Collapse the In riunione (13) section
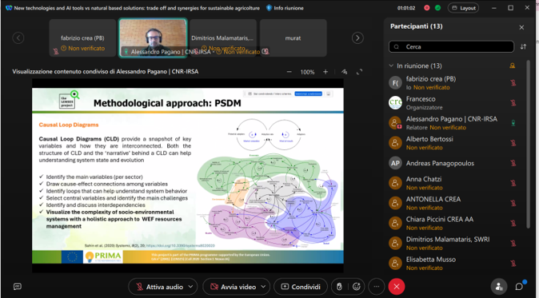The height and width of the screenshot is (298, 539). [x=391, y=66]
